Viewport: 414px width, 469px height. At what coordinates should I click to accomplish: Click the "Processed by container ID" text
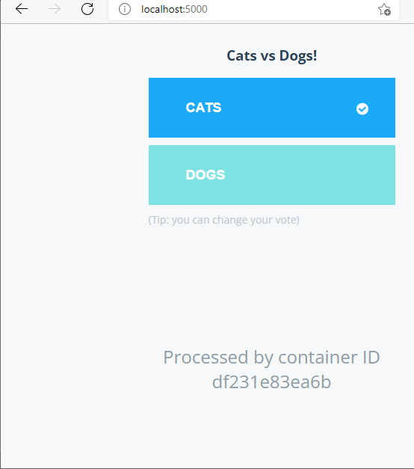point(271,358)
